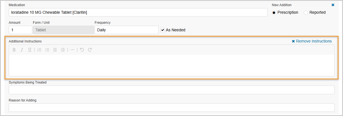Select the Reported radio button
This screenshot has height=116, width=343.
[306, 13]
